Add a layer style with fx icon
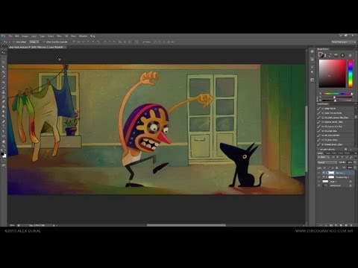Screen dimensions: 358x268 326,225
